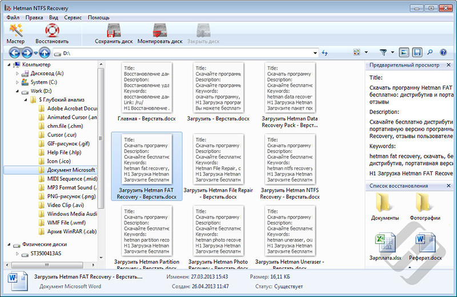Select Загрузить Hetman File Repair file
The image size is (457, 297).
click(218, 167)
